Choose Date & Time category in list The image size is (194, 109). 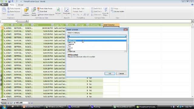[97, 41]
